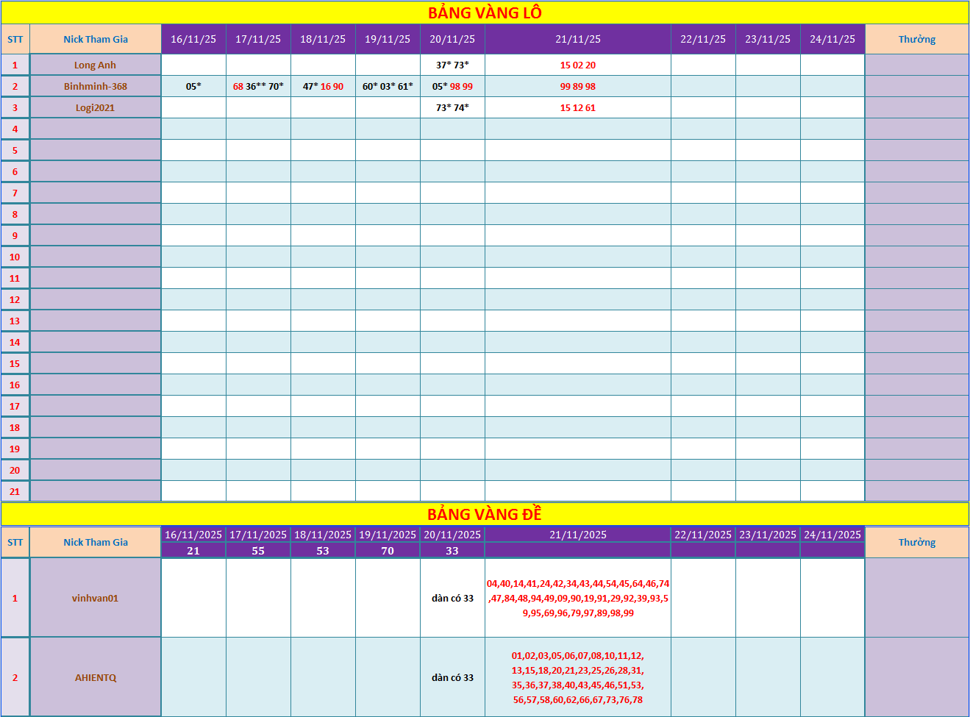Click result "55" under 17/11/2025 header
Screen dimensions: 970x717
point(258,551)
